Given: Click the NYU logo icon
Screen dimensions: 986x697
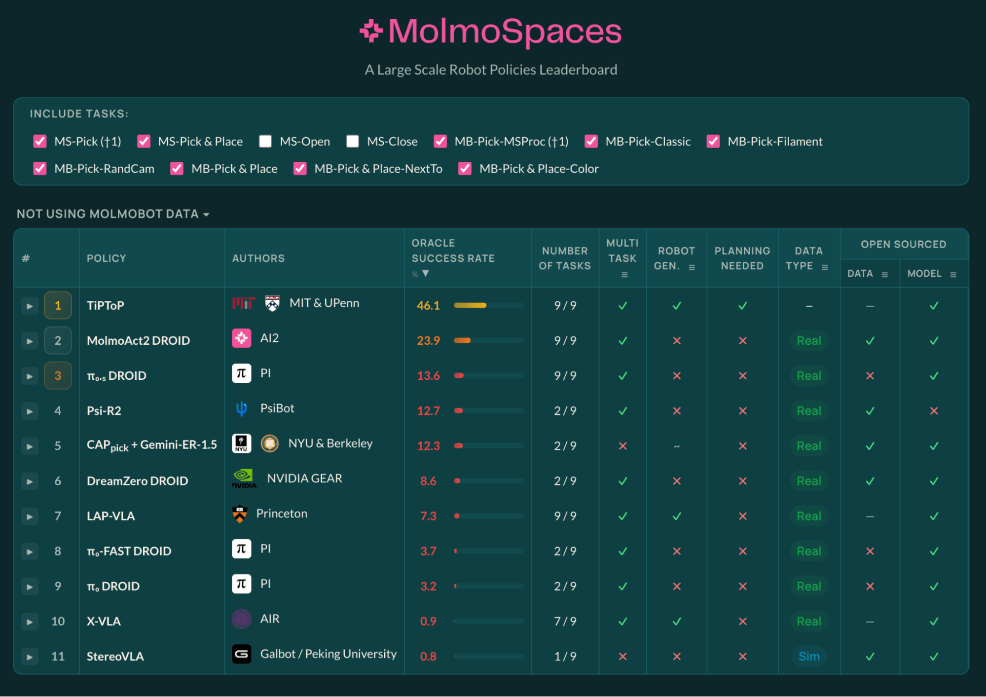Looking at the screenshot, I should (242, 443).
